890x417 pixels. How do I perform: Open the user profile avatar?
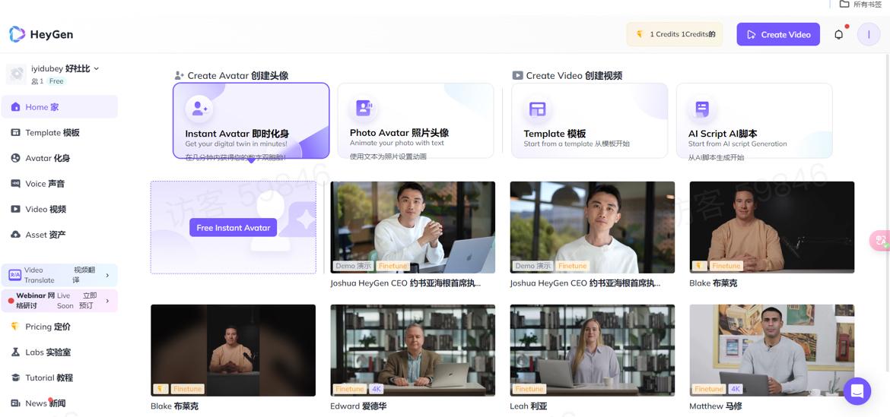[x=869, y=35]
